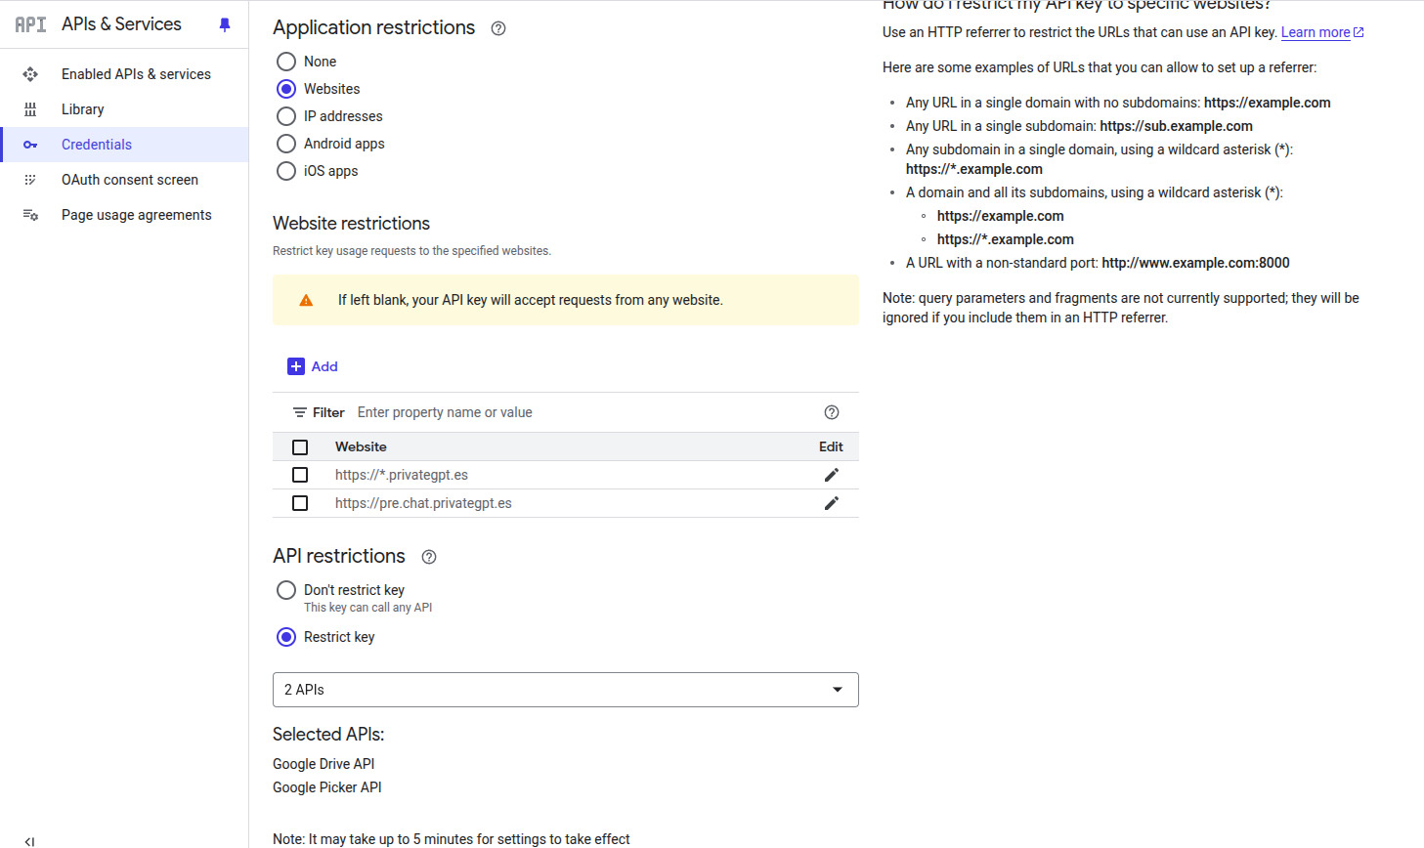Select the Android apps restriction option
Screen dimensions: 1424x848
click(x=286, y=144)
